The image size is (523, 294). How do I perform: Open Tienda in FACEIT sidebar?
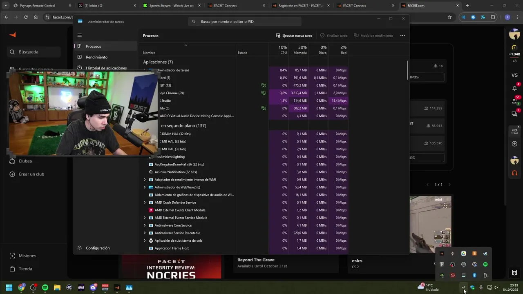(x=20, y=269)
